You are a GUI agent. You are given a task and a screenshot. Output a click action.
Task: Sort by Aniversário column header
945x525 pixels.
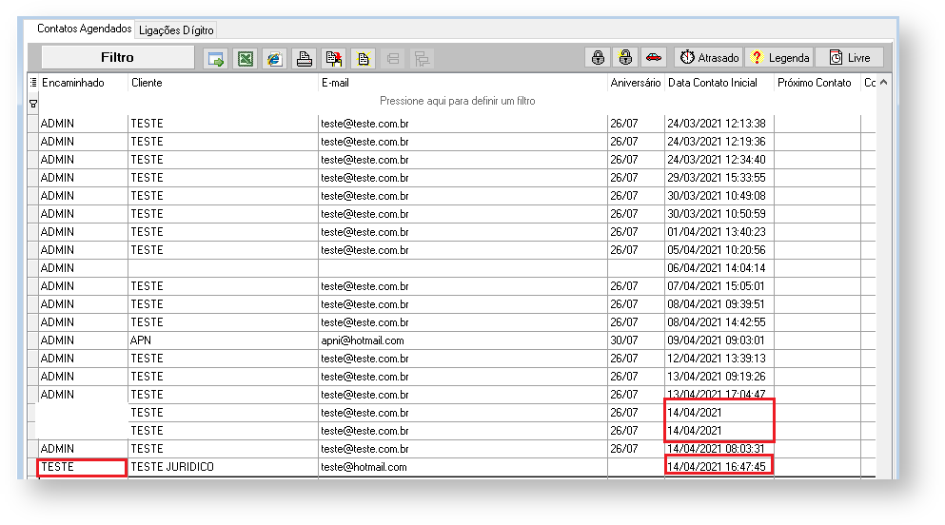pyautogui.click(x=636, y=83)
